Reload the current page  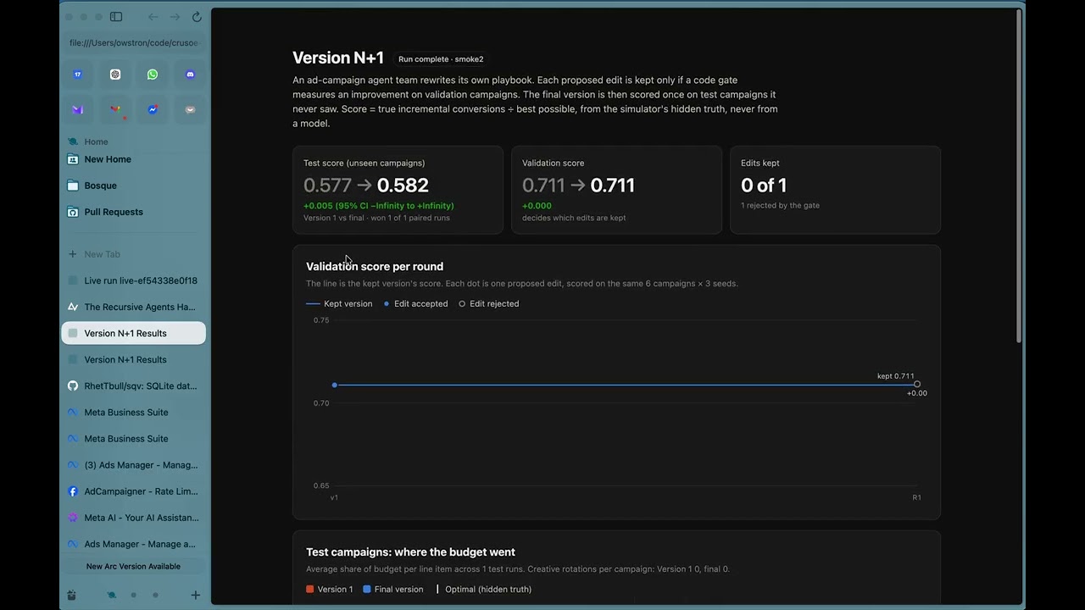coord(197,17)
